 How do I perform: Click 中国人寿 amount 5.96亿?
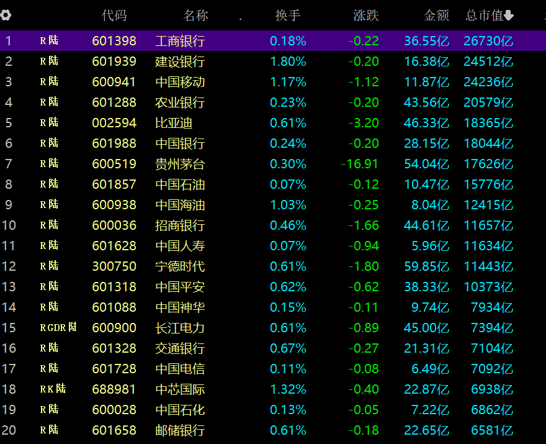431,246
